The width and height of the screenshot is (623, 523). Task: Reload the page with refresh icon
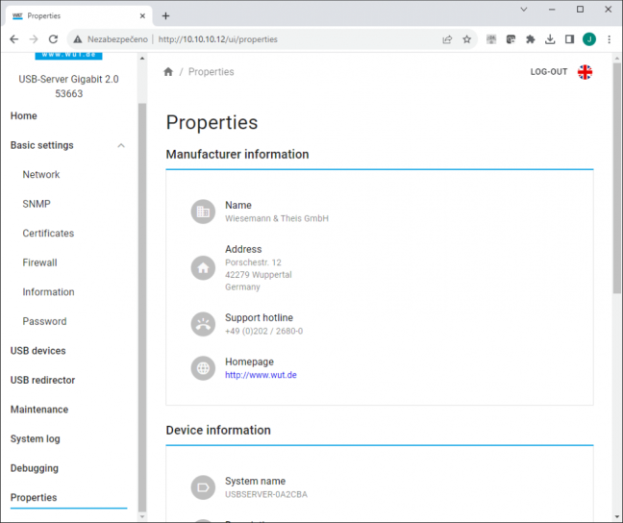pyautogui.click(x=53, y=39)
